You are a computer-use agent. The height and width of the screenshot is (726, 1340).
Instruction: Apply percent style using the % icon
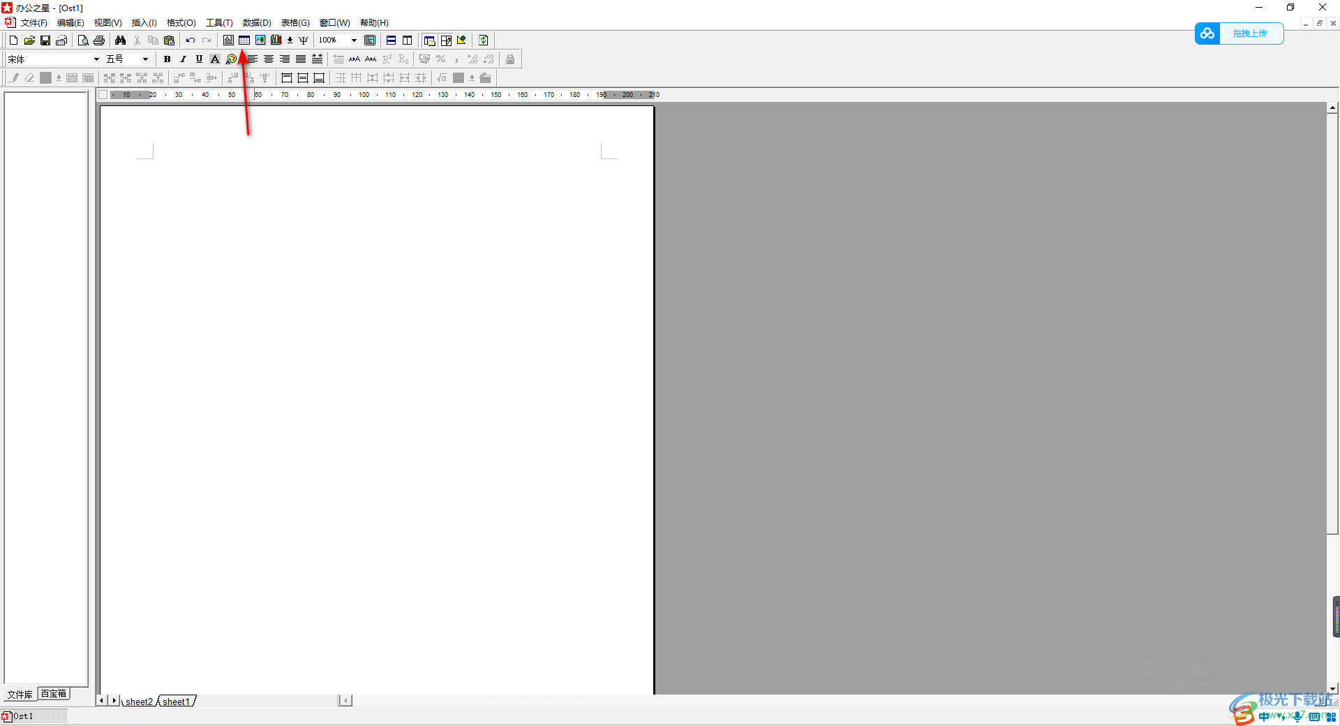tap(440, 59)
